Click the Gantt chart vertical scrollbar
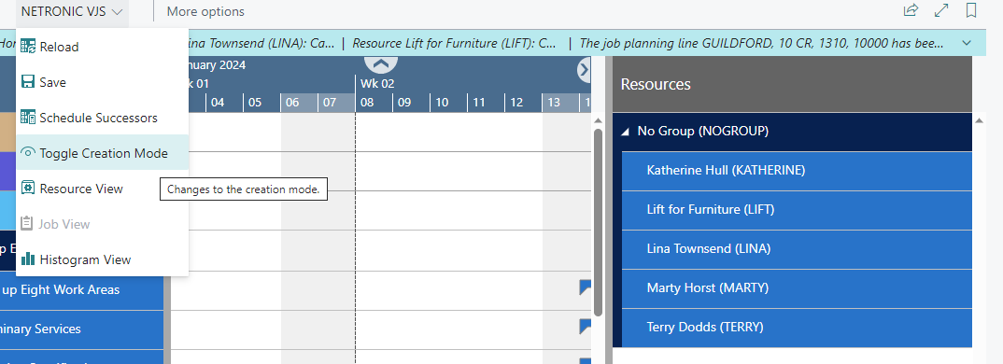Screen dimensions: 1003x364 [598, 223]
